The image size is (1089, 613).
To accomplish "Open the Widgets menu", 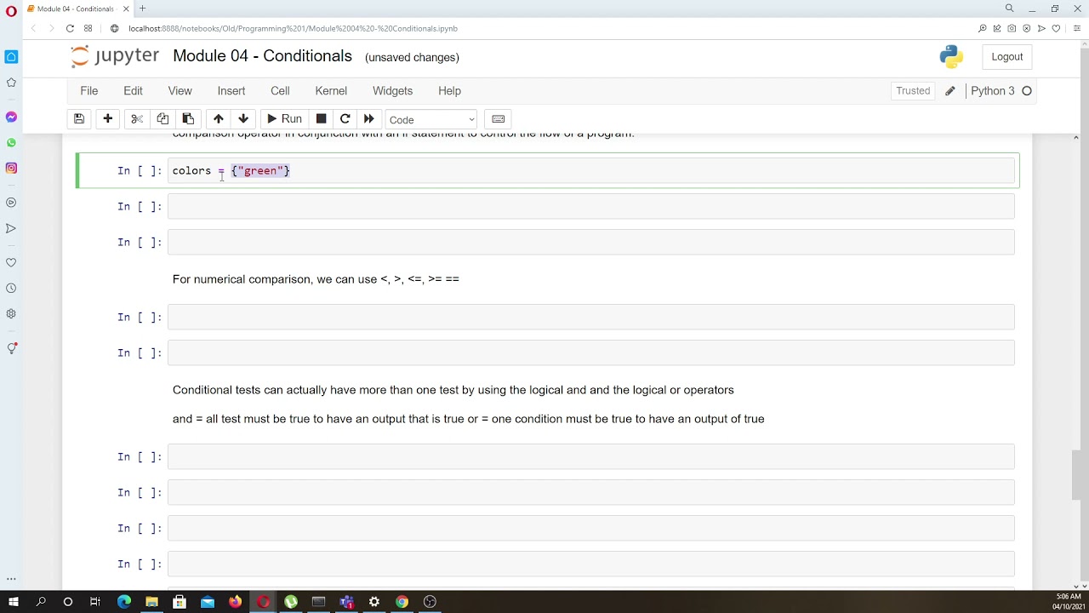I will [x=392, y=91].
